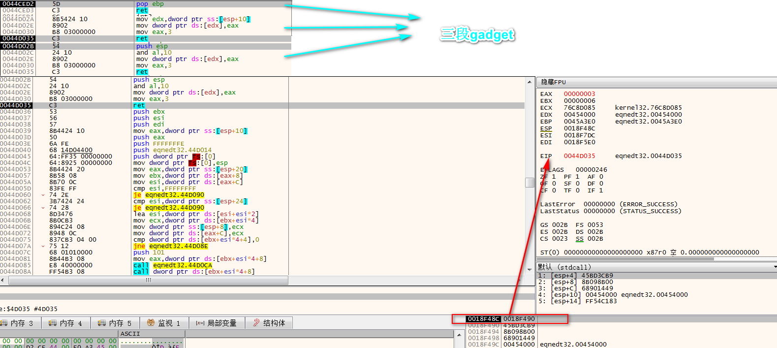Select argument 1 [esp+4] 45BD3CB9

pyautogui.click(x=656, y=276)
